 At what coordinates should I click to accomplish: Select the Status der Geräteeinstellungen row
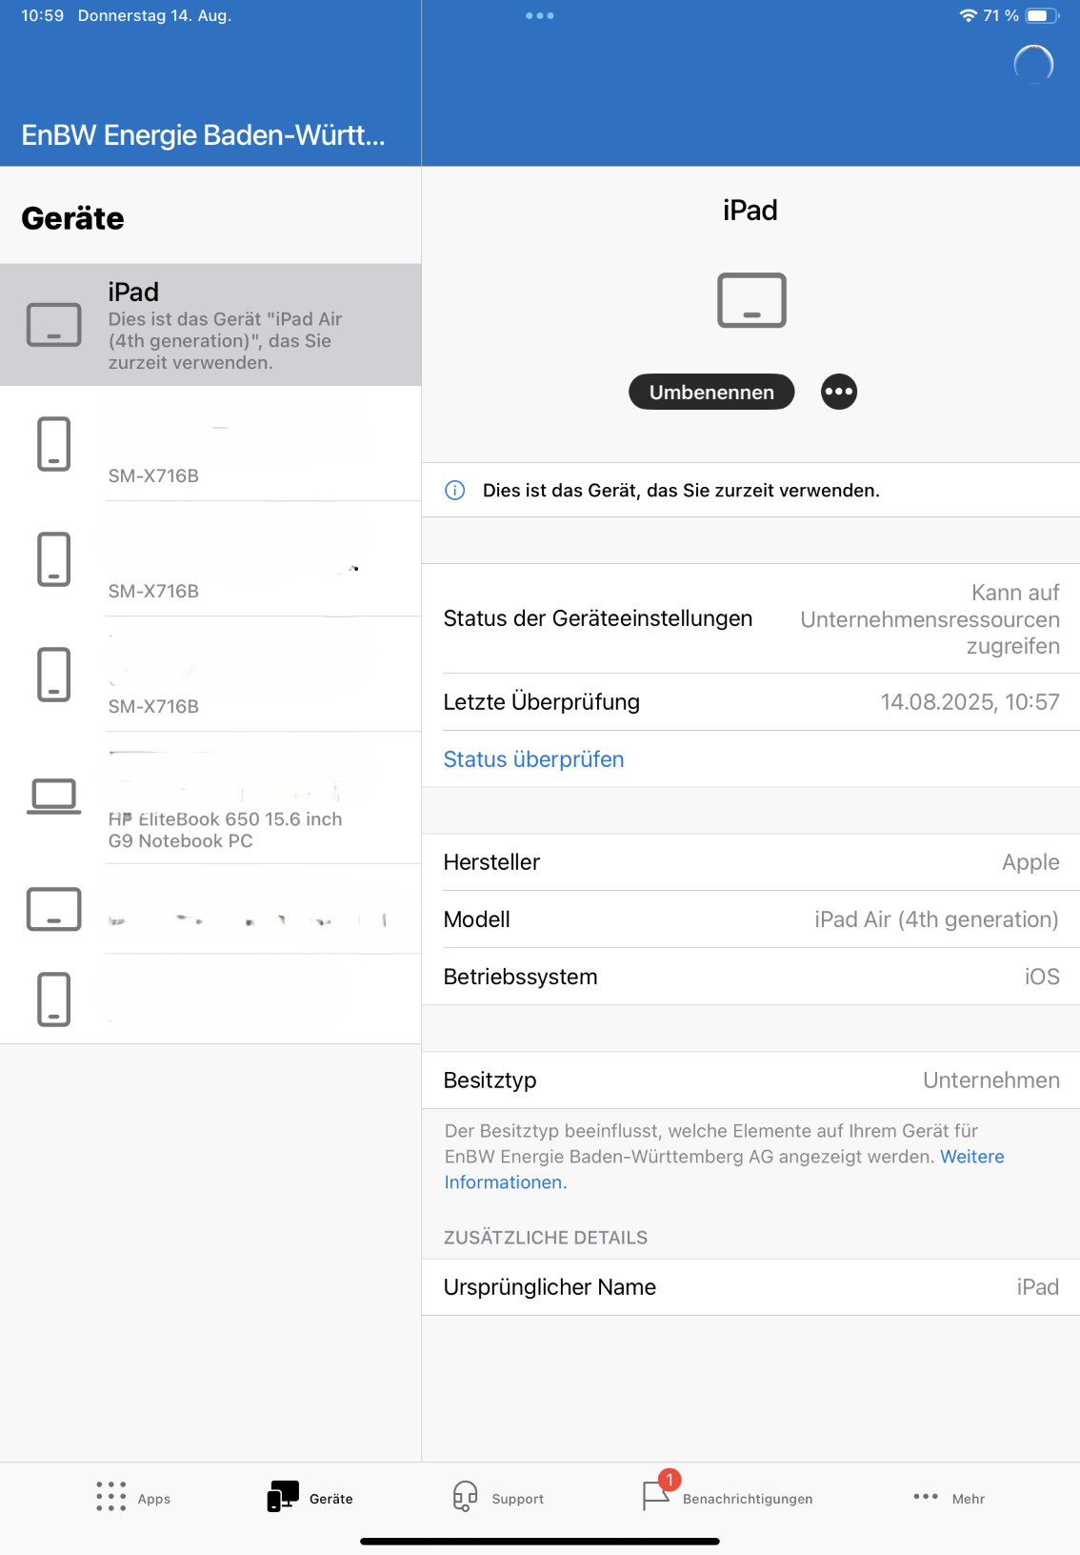point(751,619)
